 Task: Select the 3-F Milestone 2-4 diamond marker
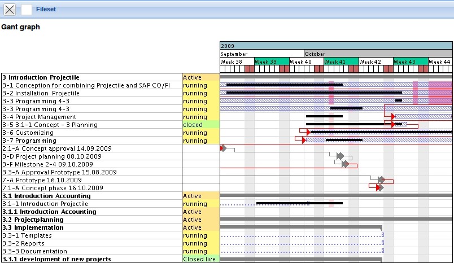pyautogui.click(x=345, y=164)
